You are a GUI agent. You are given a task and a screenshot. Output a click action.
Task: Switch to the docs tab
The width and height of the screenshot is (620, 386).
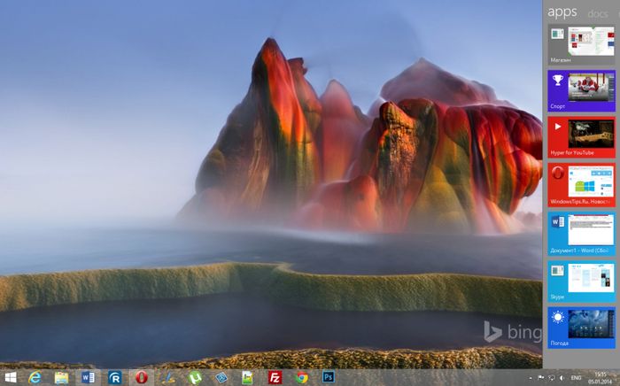point(598,12)
